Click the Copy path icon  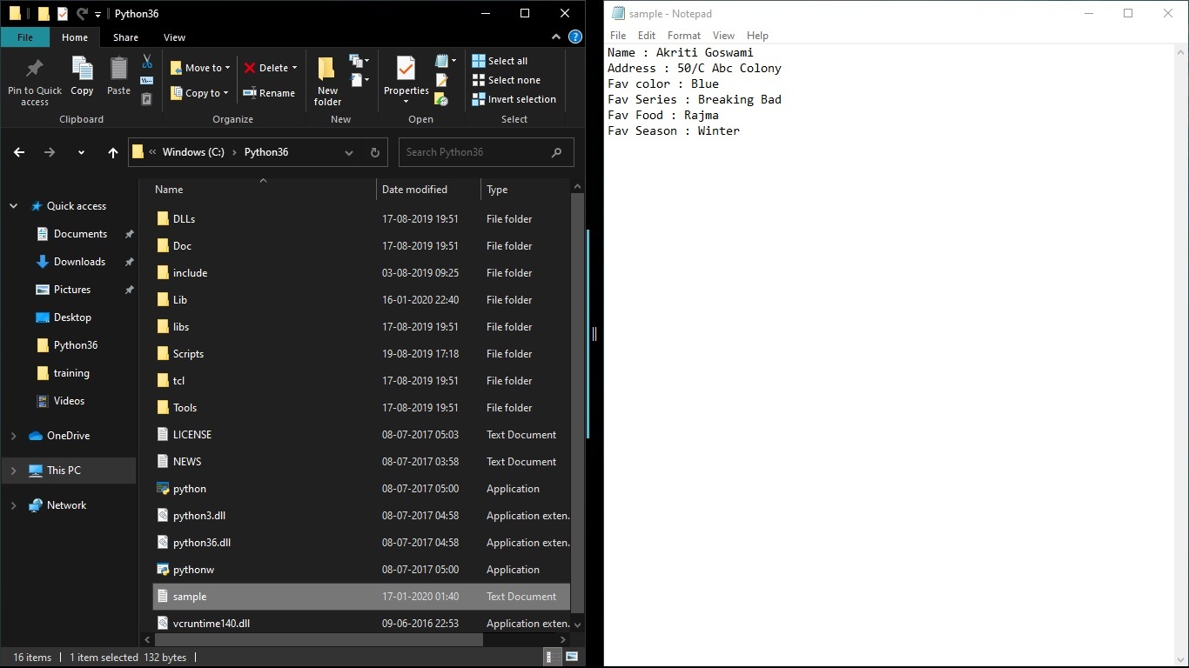click(147, 81)
